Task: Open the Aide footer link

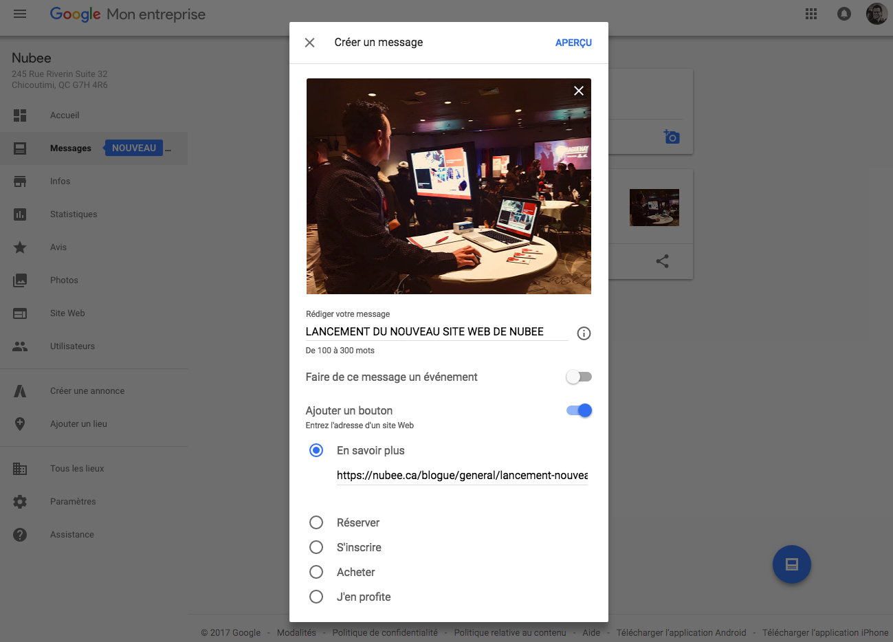Action: click(x=591, y=633)
